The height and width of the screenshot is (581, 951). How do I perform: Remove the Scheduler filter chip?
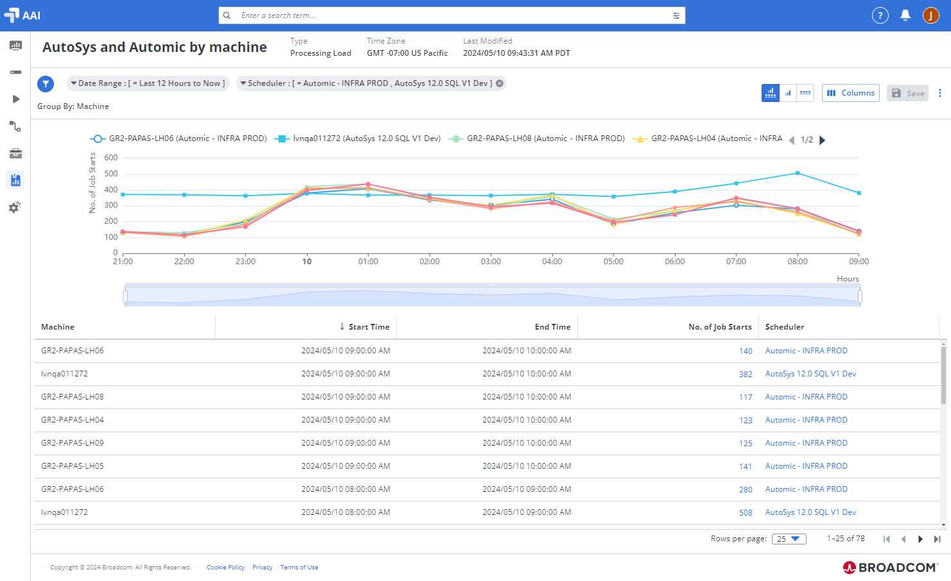[x=500, y=83]
